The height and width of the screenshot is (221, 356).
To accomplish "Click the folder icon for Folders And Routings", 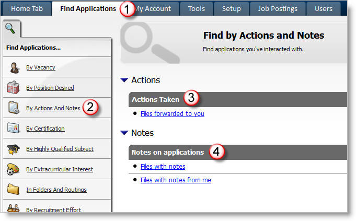I will click(x=13, y=189).
